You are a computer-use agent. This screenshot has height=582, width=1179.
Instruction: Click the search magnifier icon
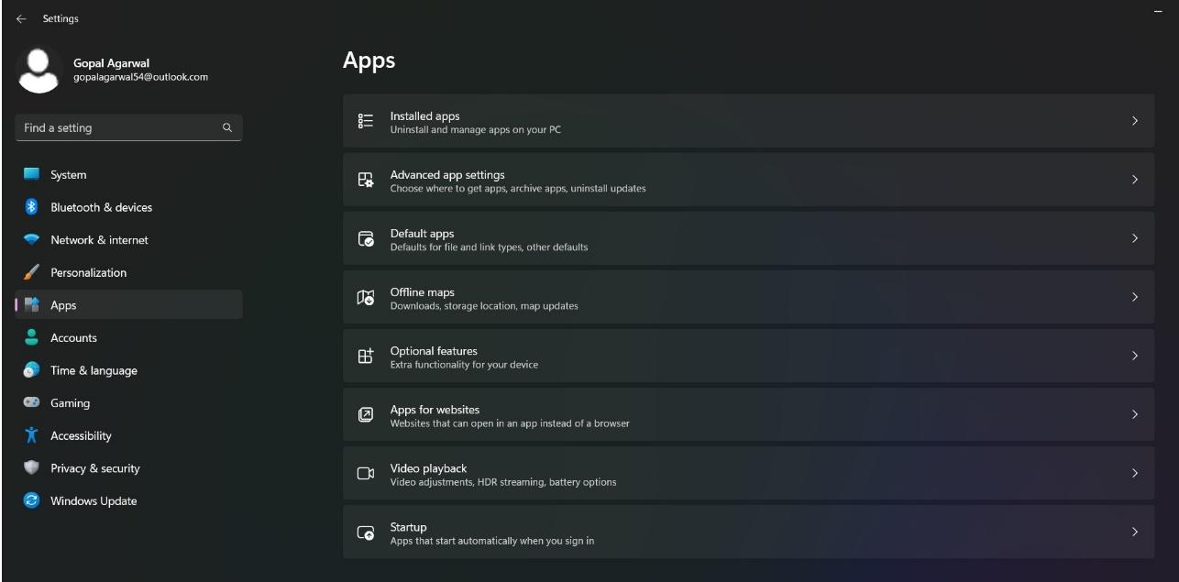click(227, 128)
